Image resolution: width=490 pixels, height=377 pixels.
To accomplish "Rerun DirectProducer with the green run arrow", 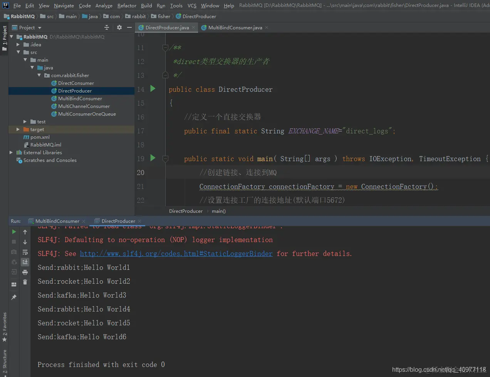I will click(14, 232).
